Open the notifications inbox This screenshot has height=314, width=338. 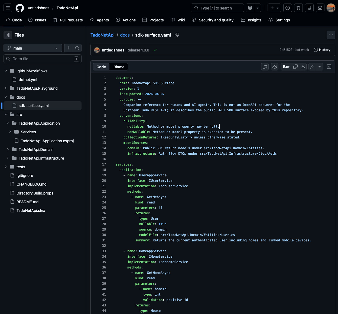tap(320, 8)
